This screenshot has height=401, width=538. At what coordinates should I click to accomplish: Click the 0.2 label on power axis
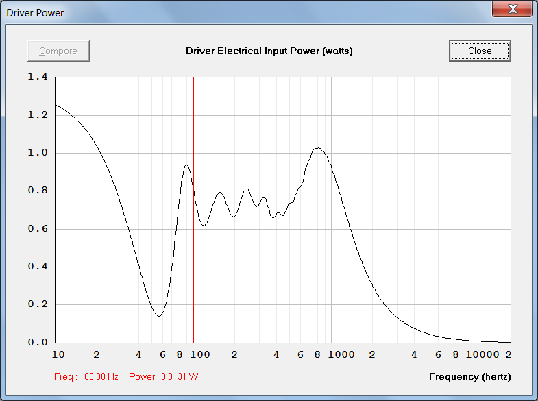(38, 304)
